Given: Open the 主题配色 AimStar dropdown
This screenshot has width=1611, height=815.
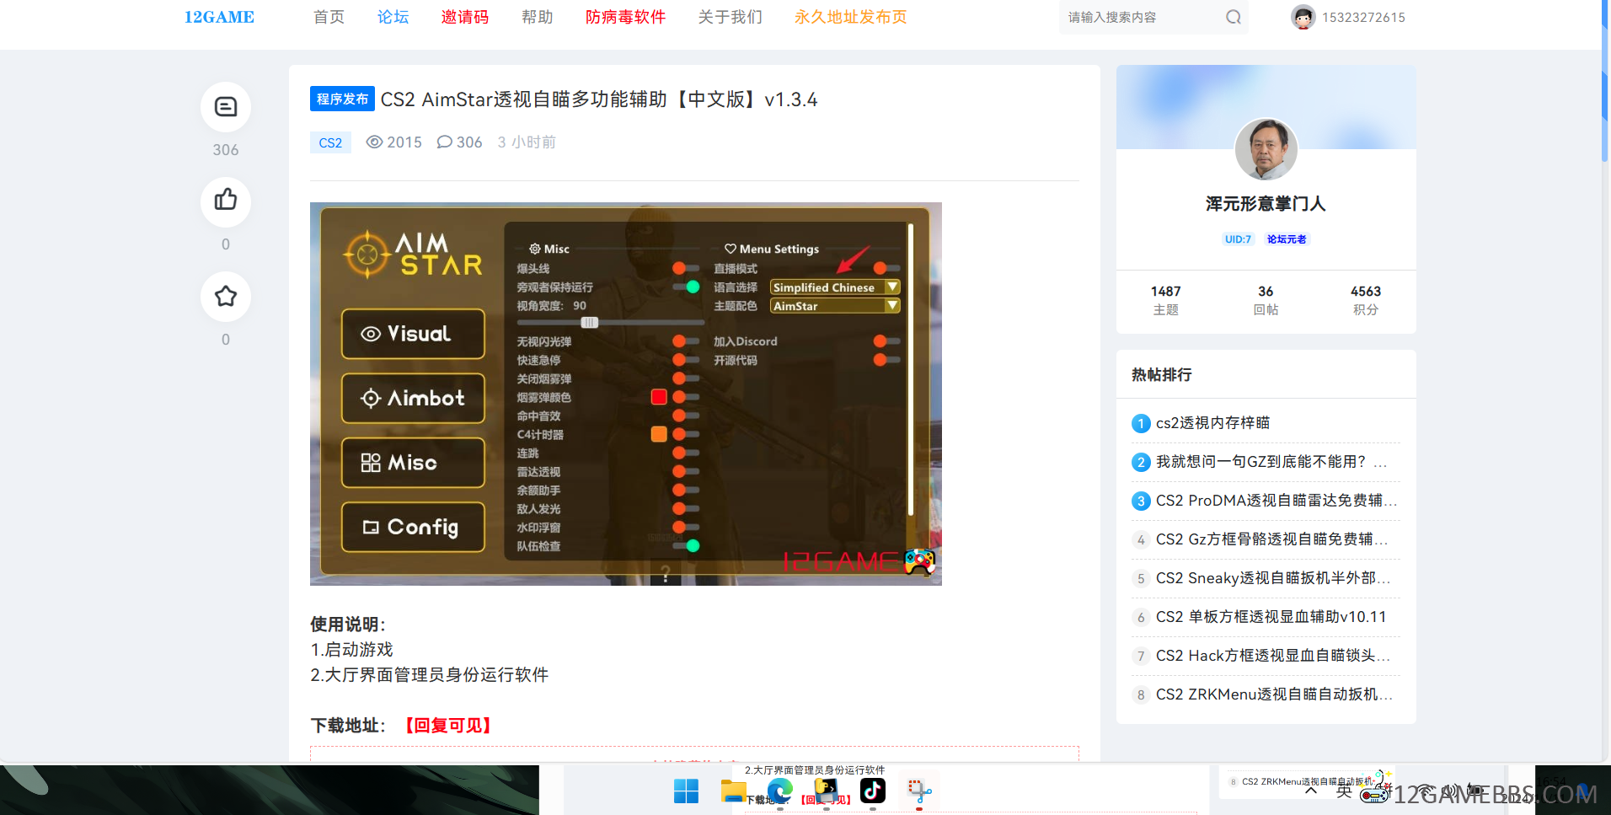Looking at the screenshot, I should 835,306.
